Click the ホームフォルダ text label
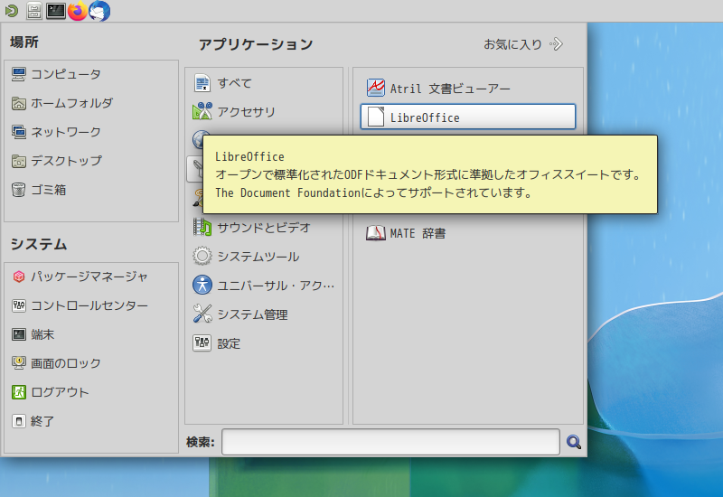Screen dimensions: 723x497 click(x=72, y=103)
